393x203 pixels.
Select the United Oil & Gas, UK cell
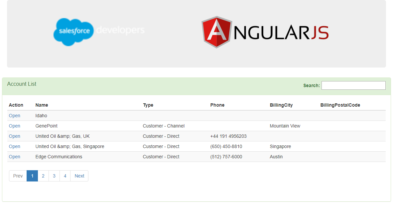[63, 136]
